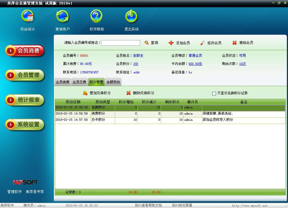Click the red plus 添加会员 icon
Image resolution: width=288 pixels, height=208 pixels.
(x=171, y=43)
